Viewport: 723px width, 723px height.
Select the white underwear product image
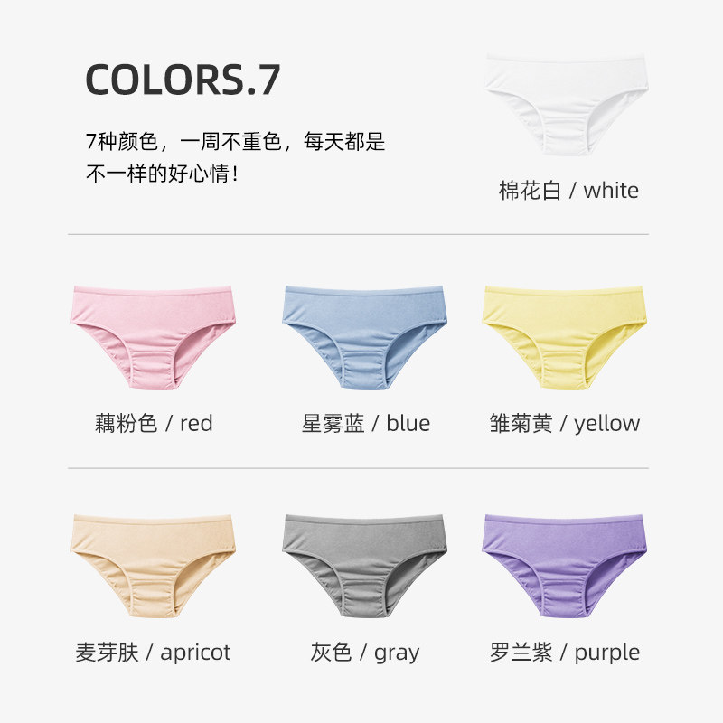pos(567,104)
